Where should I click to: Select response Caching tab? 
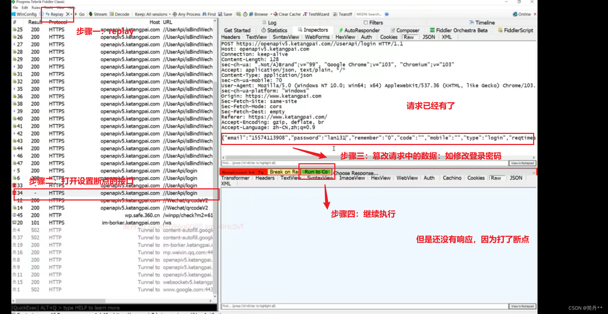(452, 178)
